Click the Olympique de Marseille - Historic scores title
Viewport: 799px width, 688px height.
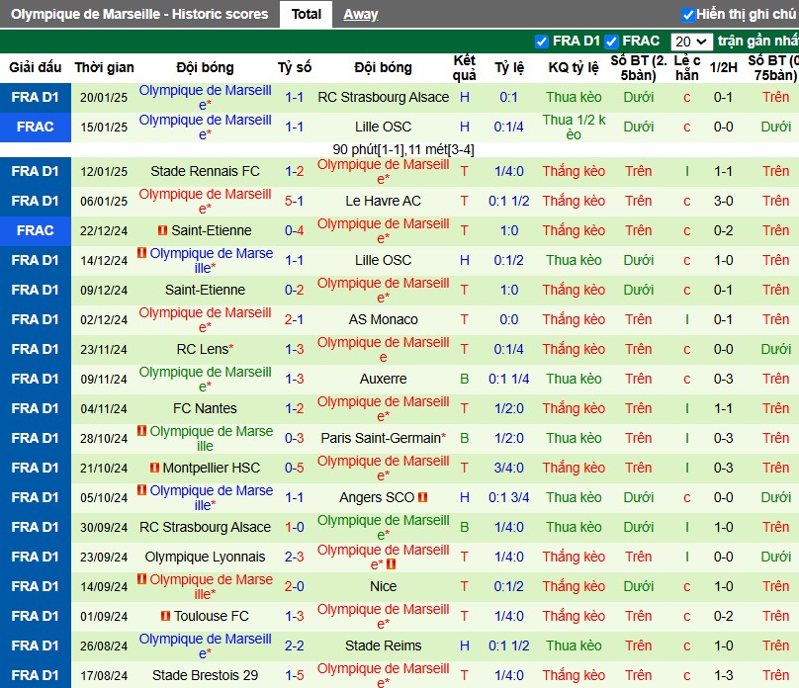(x=139, y=14)
